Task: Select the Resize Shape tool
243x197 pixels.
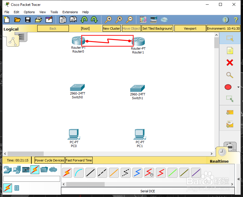Action: pos(230,99)
